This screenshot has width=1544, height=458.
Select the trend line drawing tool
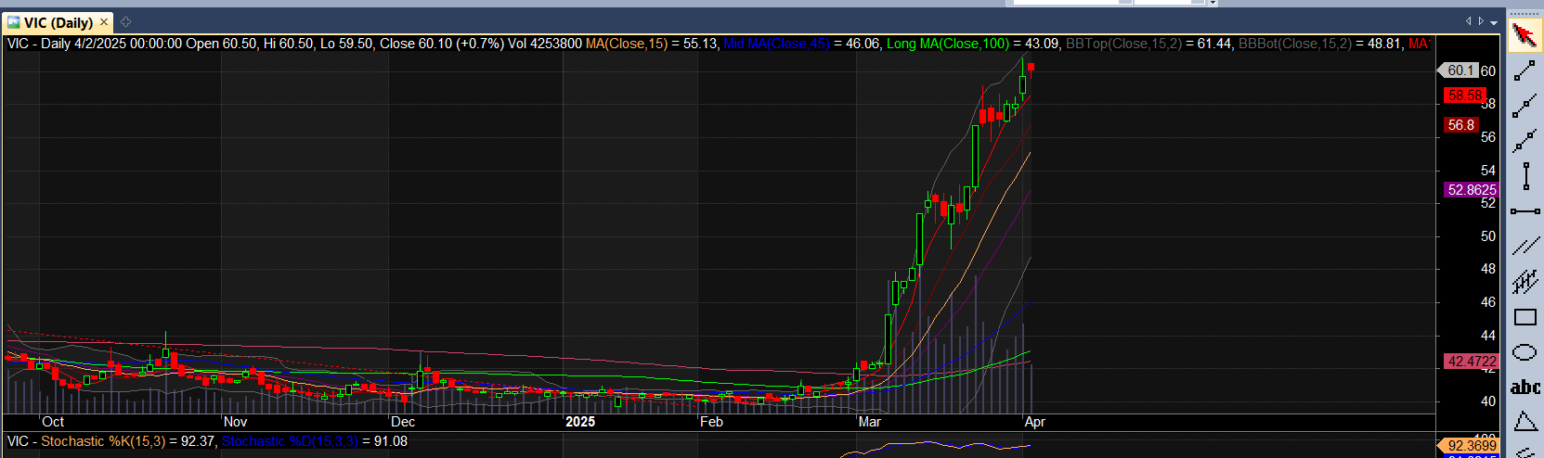(1525, 71)
